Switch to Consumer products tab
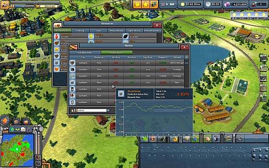 tap(152, 31)
